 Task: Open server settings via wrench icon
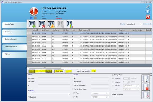[x=148, y=7]
